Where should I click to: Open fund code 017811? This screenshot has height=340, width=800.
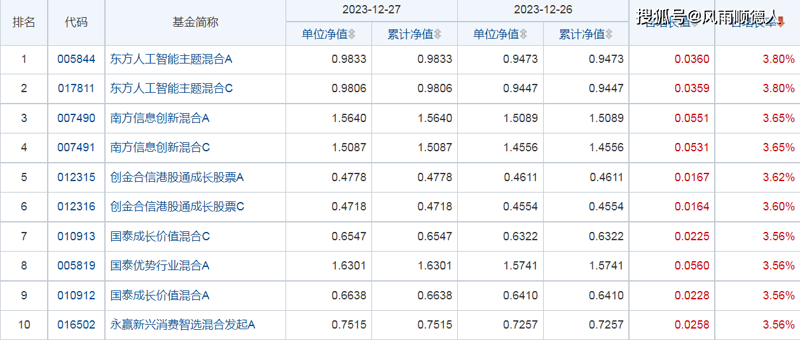(x=76, y=88)
